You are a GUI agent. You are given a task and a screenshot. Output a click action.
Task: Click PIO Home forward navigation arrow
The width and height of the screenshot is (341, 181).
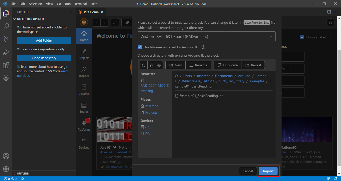pyautogui.click(x=104, y=22)
